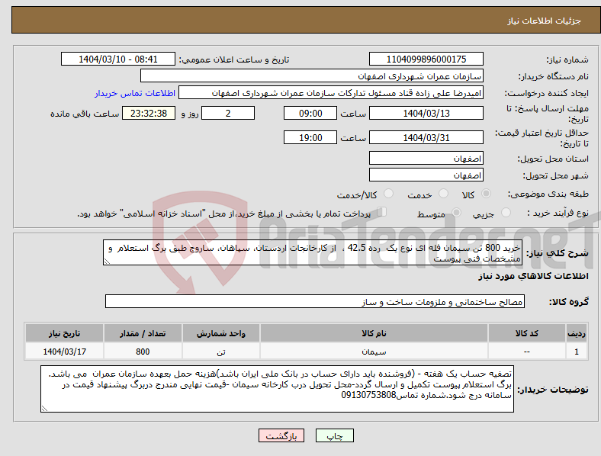This screenshot has height=456, width=601.
Task: Select the خدمت radio button
Action: point(443,194)
